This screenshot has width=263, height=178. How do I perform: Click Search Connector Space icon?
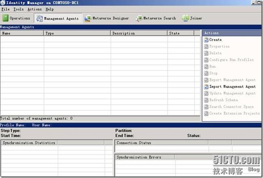[x=206, y=107]
